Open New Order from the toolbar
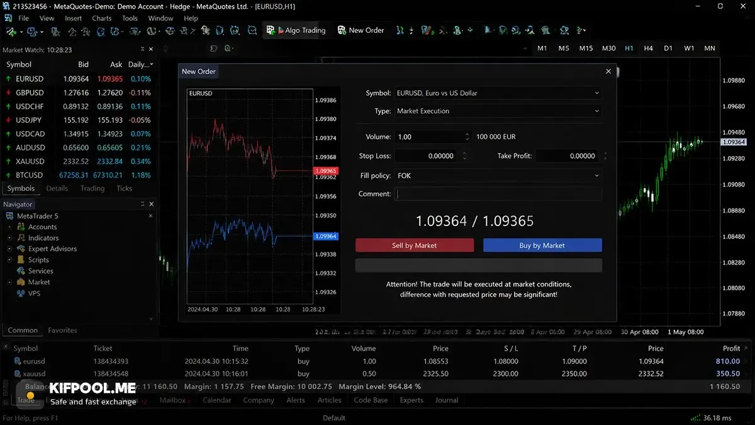 361,30
